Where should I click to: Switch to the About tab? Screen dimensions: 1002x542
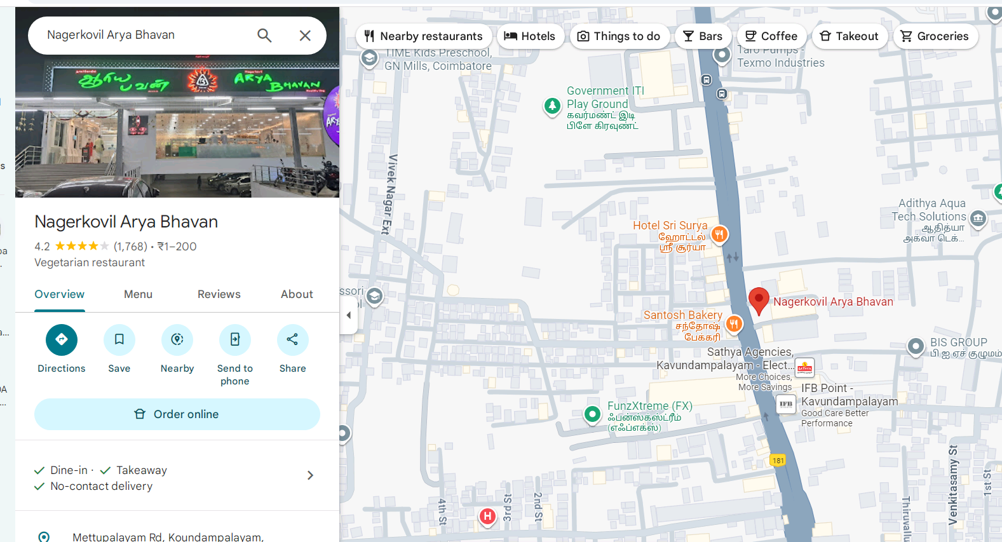tap(297, 294)
